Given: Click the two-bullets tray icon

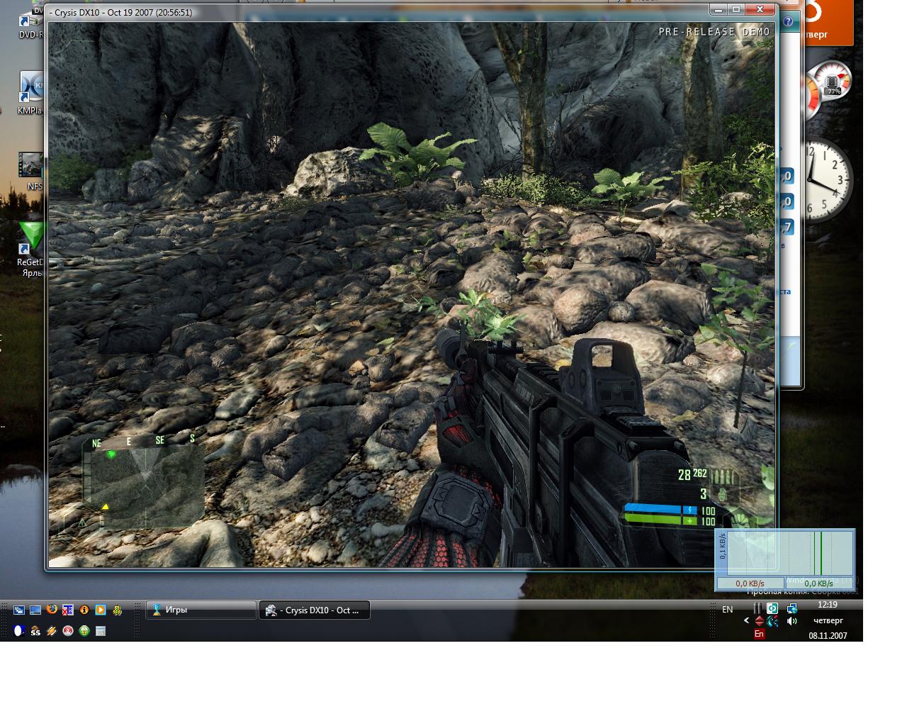Looking at the screenshot, I should click(757, 608).
